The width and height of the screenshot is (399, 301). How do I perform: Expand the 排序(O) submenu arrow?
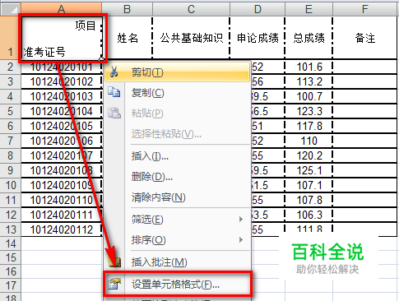pyautogui.click(x=241, y=240)
